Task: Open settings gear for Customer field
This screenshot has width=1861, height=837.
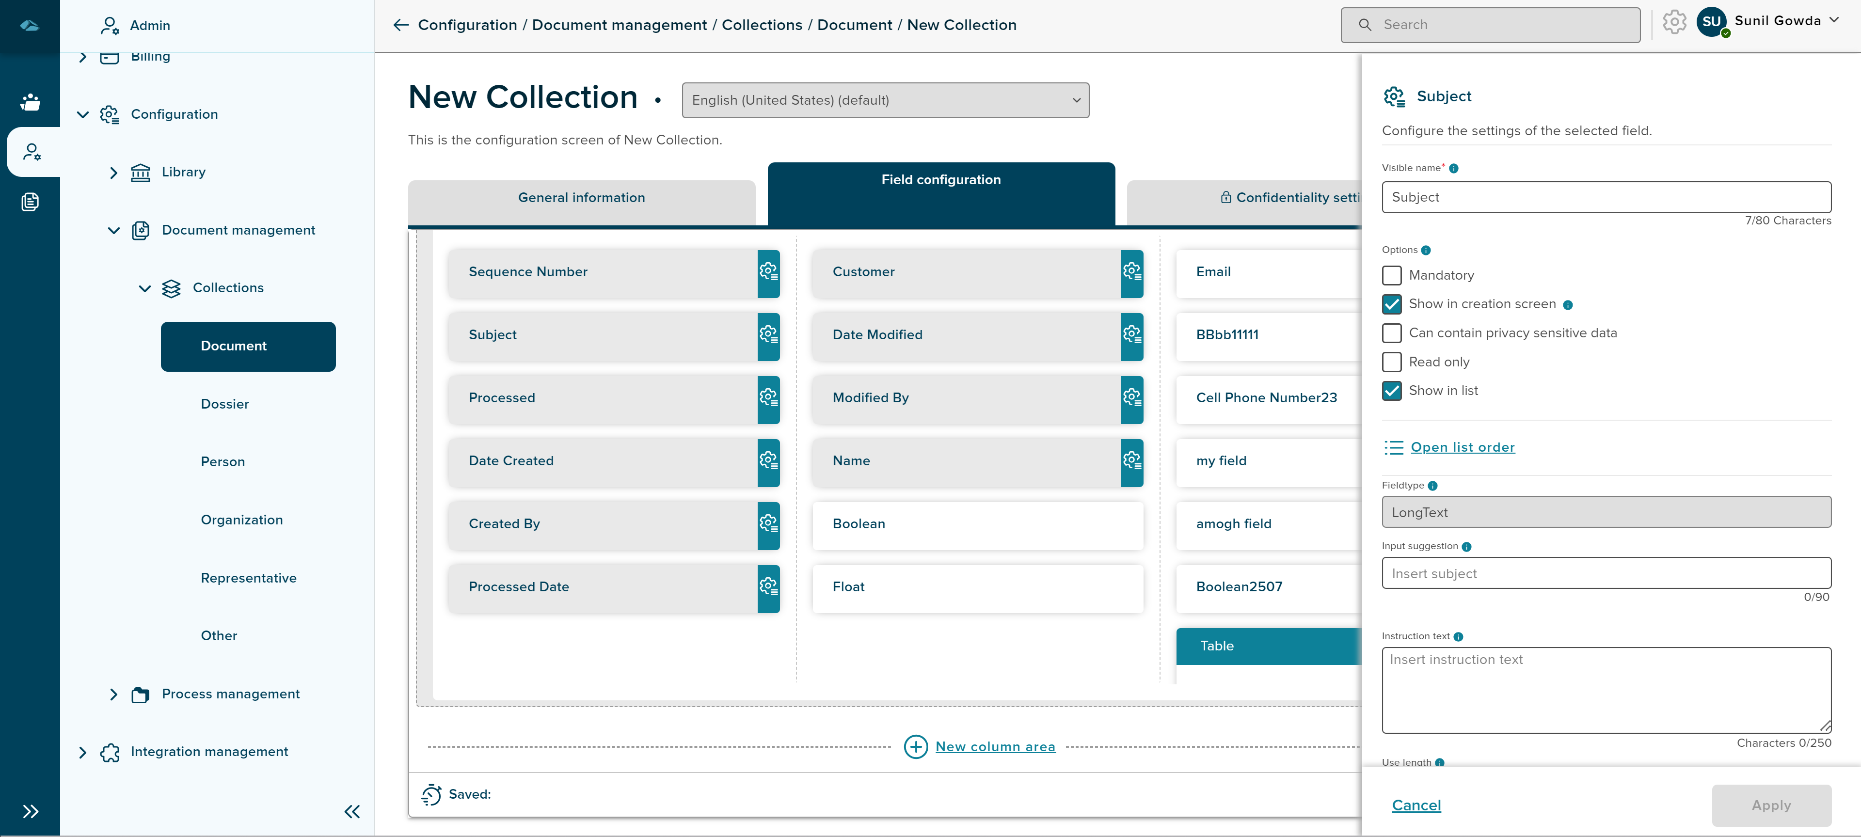Action: (1131, 272)
